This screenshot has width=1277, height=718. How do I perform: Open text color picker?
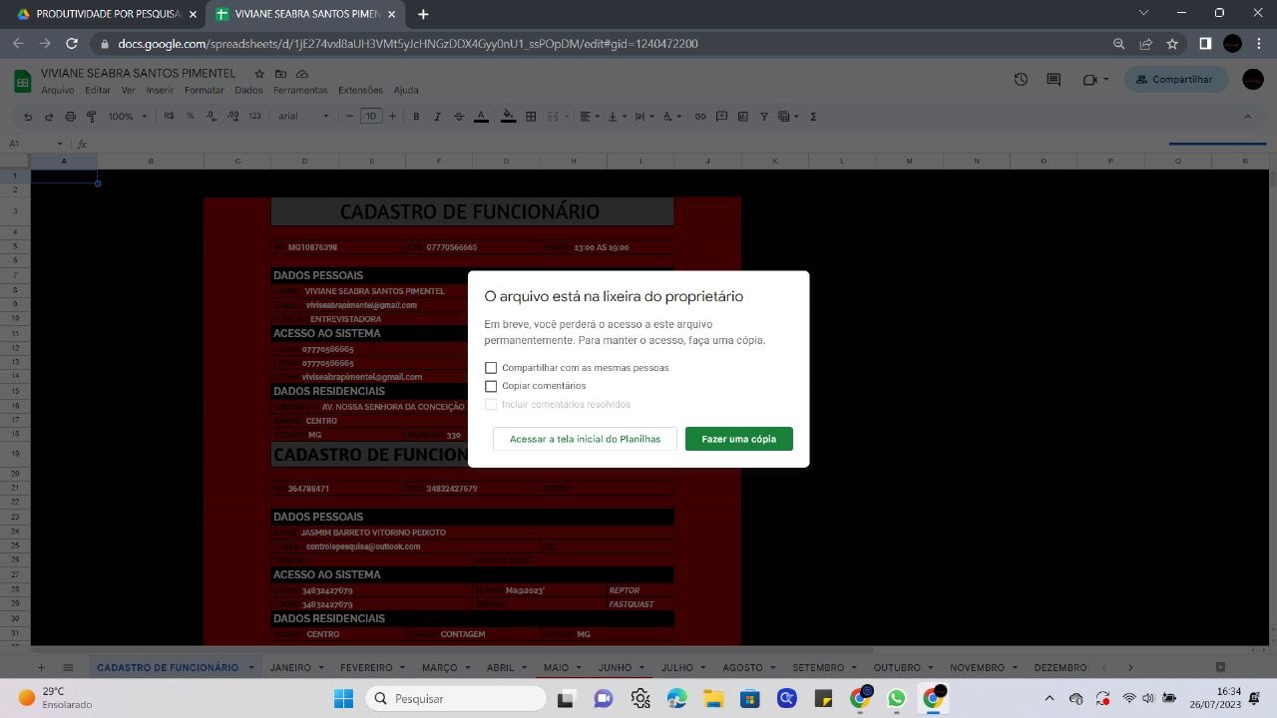481,117
